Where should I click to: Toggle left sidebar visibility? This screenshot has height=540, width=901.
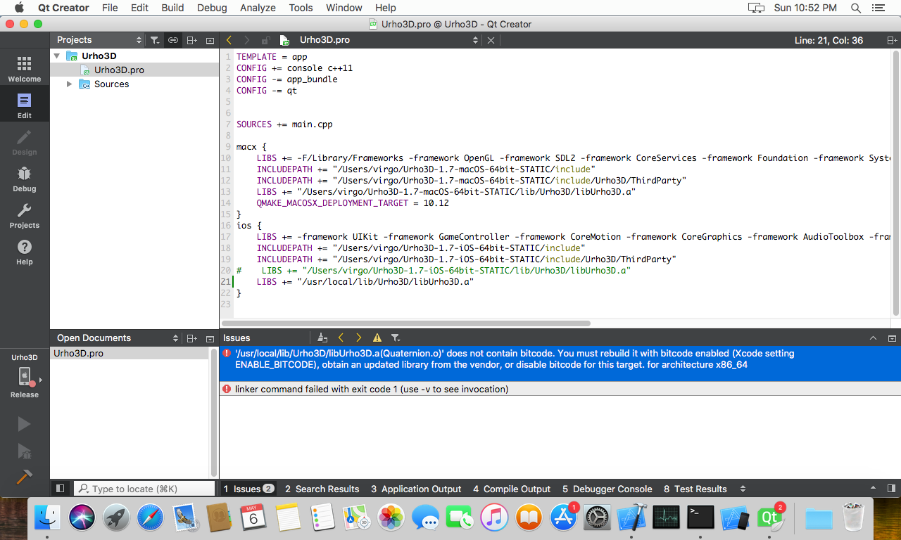point(61,489)
